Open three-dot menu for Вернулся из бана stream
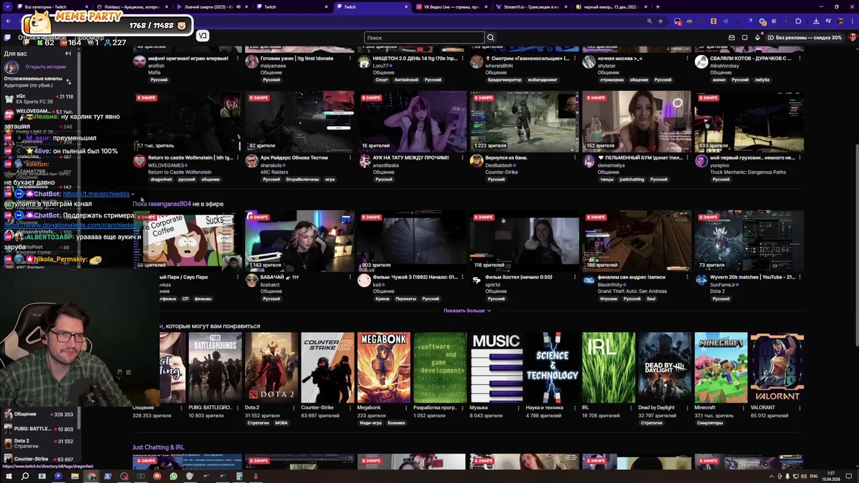This screenshot has width=859, height=483. point(574,158)
